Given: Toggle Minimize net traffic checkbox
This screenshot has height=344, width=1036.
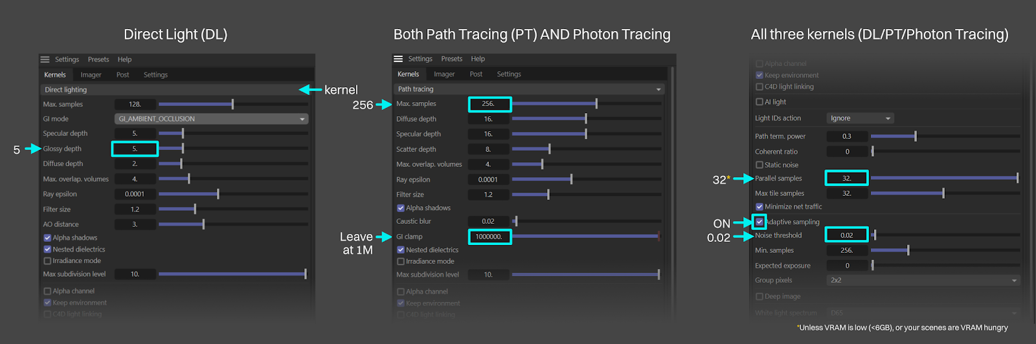Looking at the screenshot, I should 760,207.
